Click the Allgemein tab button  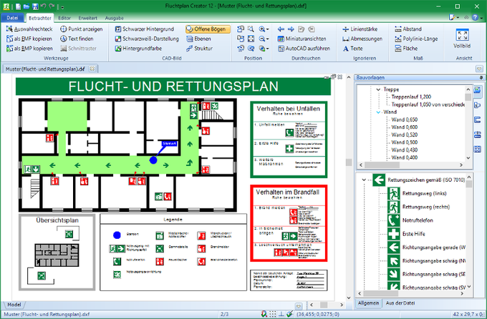(x=368, y=303)
